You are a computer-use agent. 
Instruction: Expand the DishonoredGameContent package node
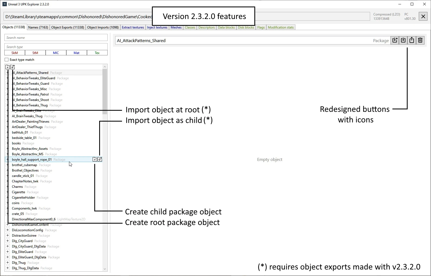click(8, 225)
